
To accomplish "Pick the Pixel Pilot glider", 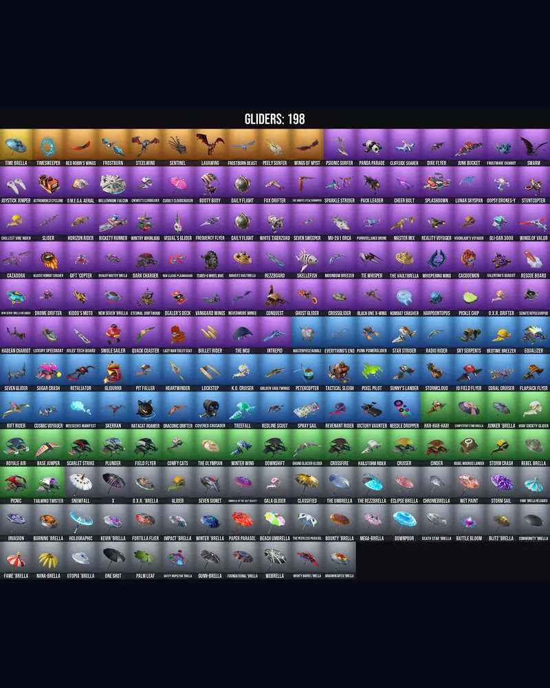I will click(x=372, y=372).
